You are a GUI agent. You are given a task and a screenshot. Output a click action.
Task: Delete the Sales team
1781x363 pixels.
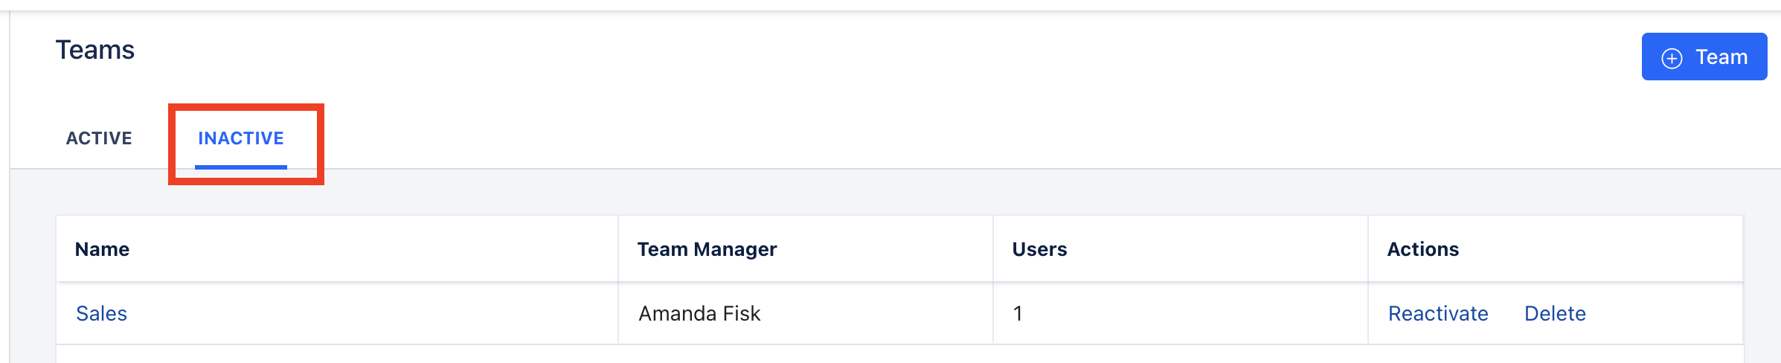click(x=1555, y=314)
